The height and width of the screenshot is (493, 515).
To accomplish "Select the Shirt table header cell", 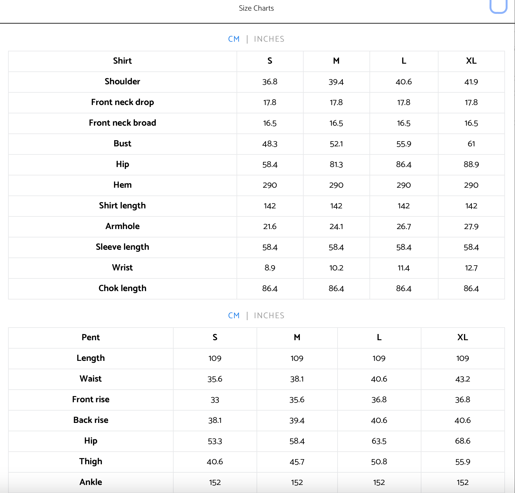I will click(x=122, y=61).
